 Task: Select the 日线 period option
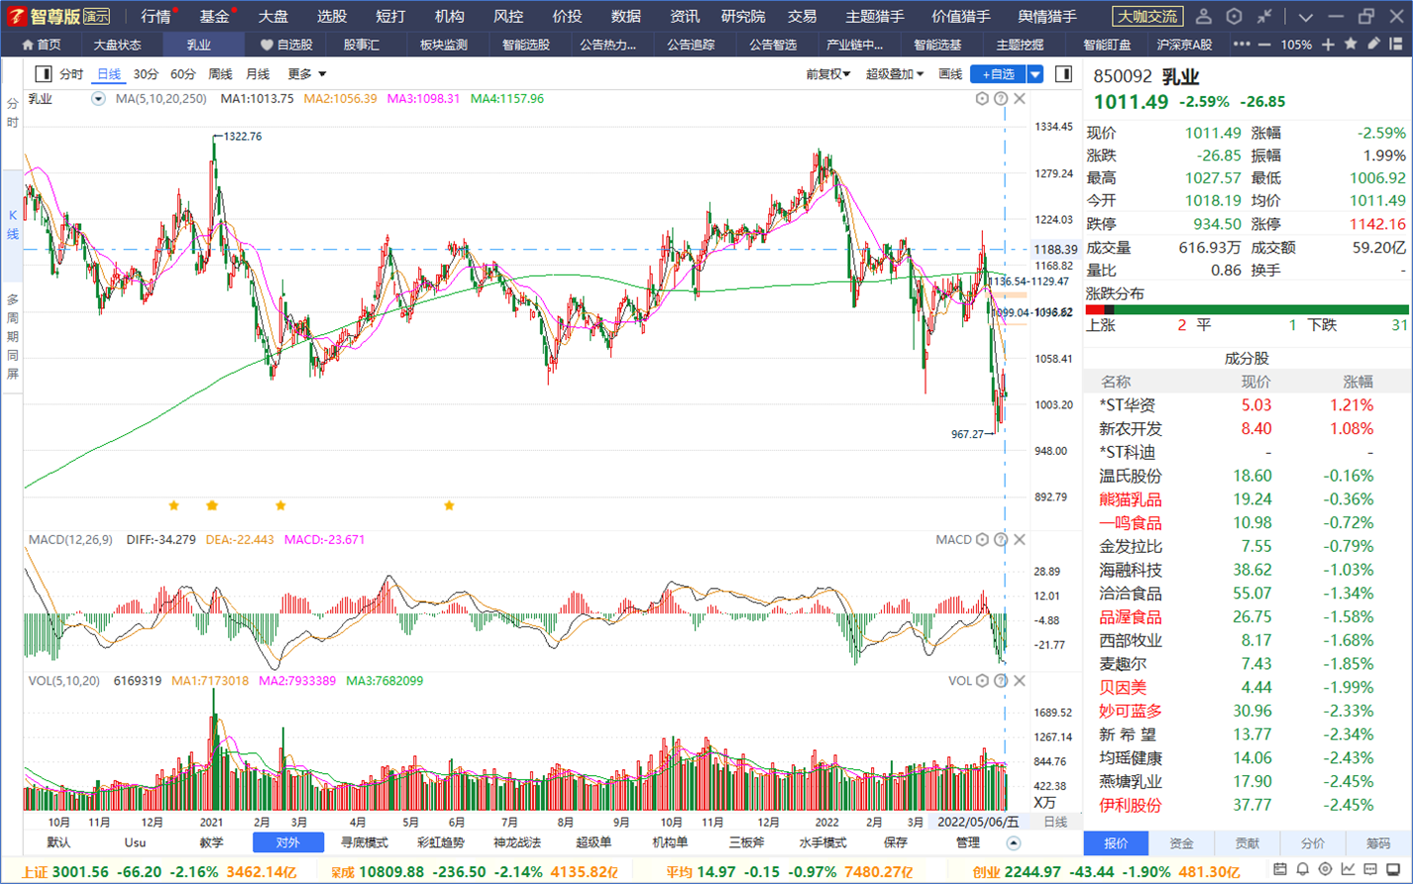click(108, 74)
